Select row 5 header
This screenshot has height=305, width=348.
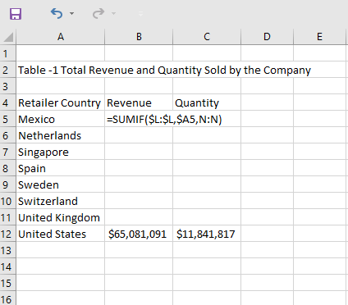pos(7,119)
